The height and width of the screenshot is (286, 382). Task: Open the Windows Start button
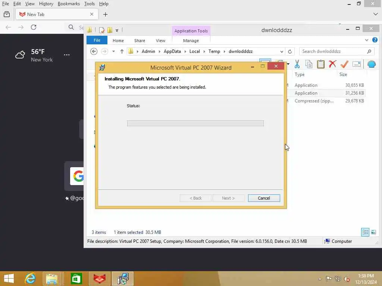[x=9, y=279]
